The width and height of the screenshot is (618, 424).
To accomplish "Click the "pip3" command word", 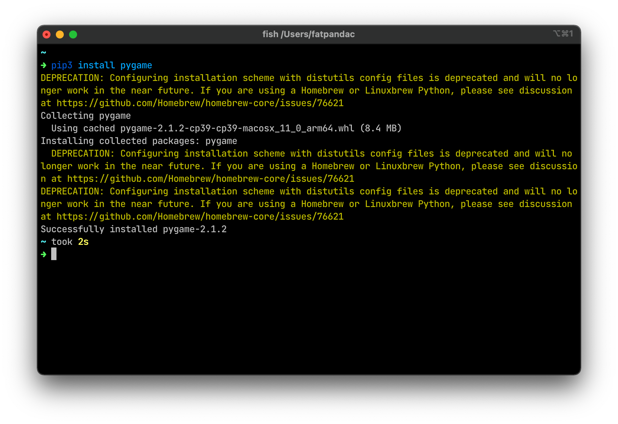I will coord(62,65).
